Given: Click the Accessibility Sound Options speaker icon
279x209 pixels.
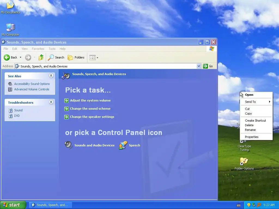Looking at the screenshot, I should tap(10, 84).
